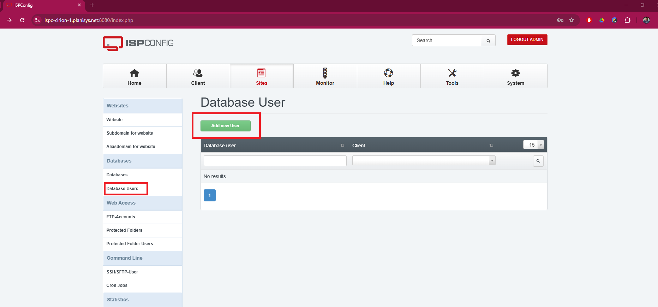Open the browser profile avatar
This screenshot has width=658, height=307.
point(646,20)
